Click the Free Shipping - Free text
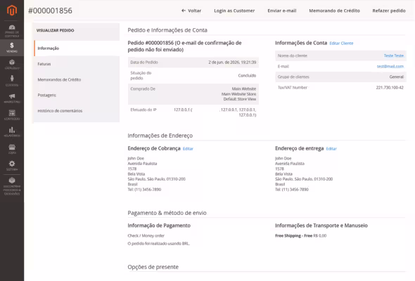The width and height of the screenshot is (415, 281). [x=293, y=235]
